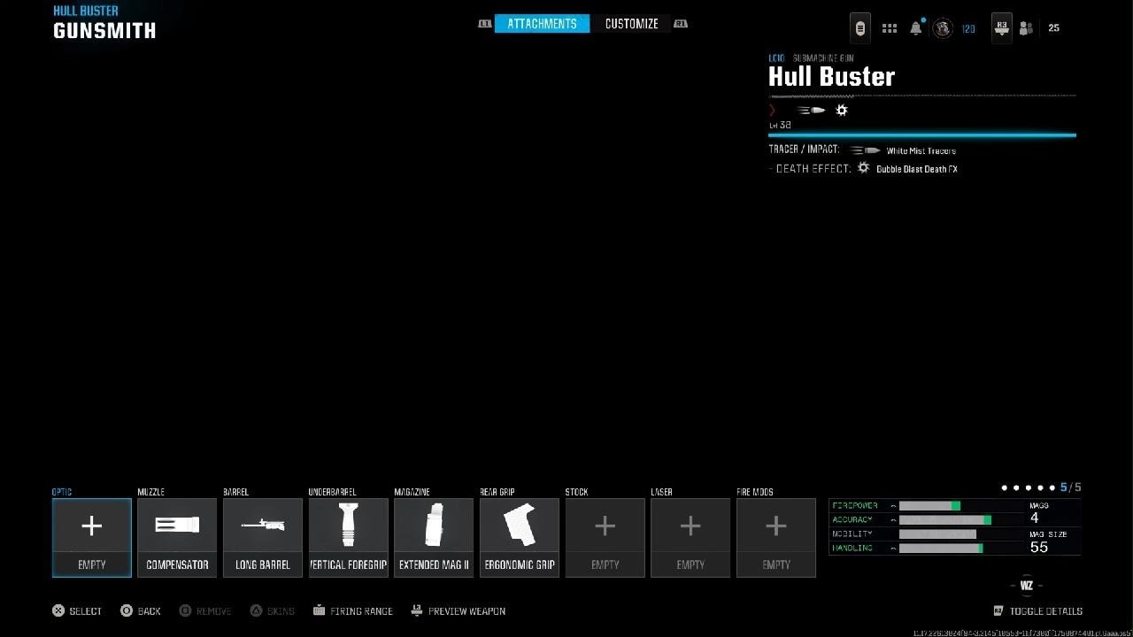Open the empty Fire Mods slot

776,538
